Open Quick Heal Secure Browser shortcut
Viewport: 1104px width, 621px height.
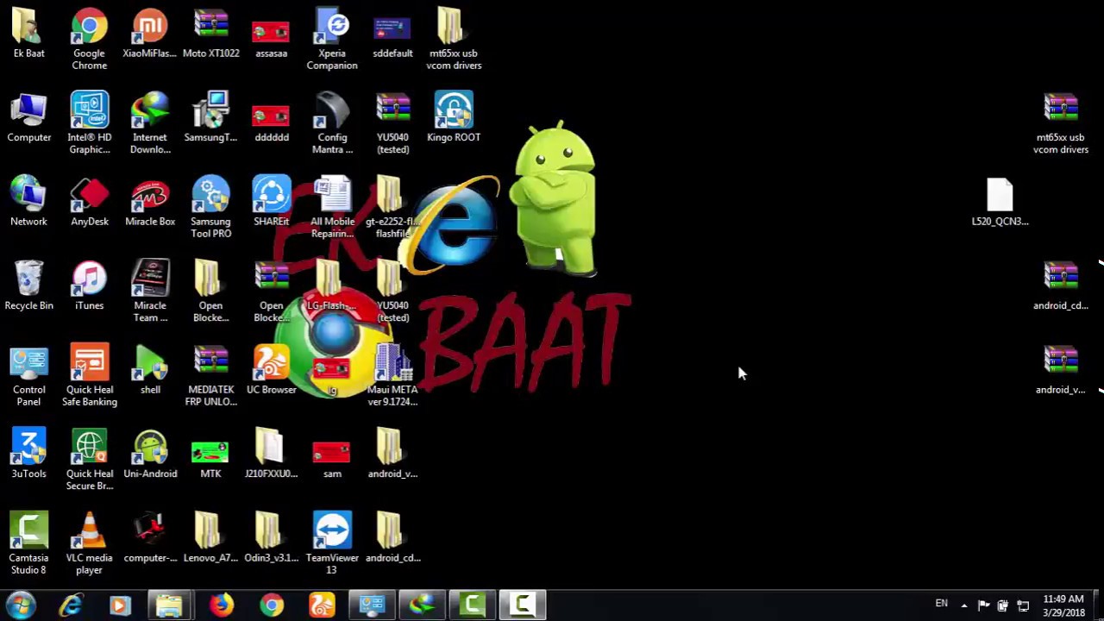pos(90,459)
